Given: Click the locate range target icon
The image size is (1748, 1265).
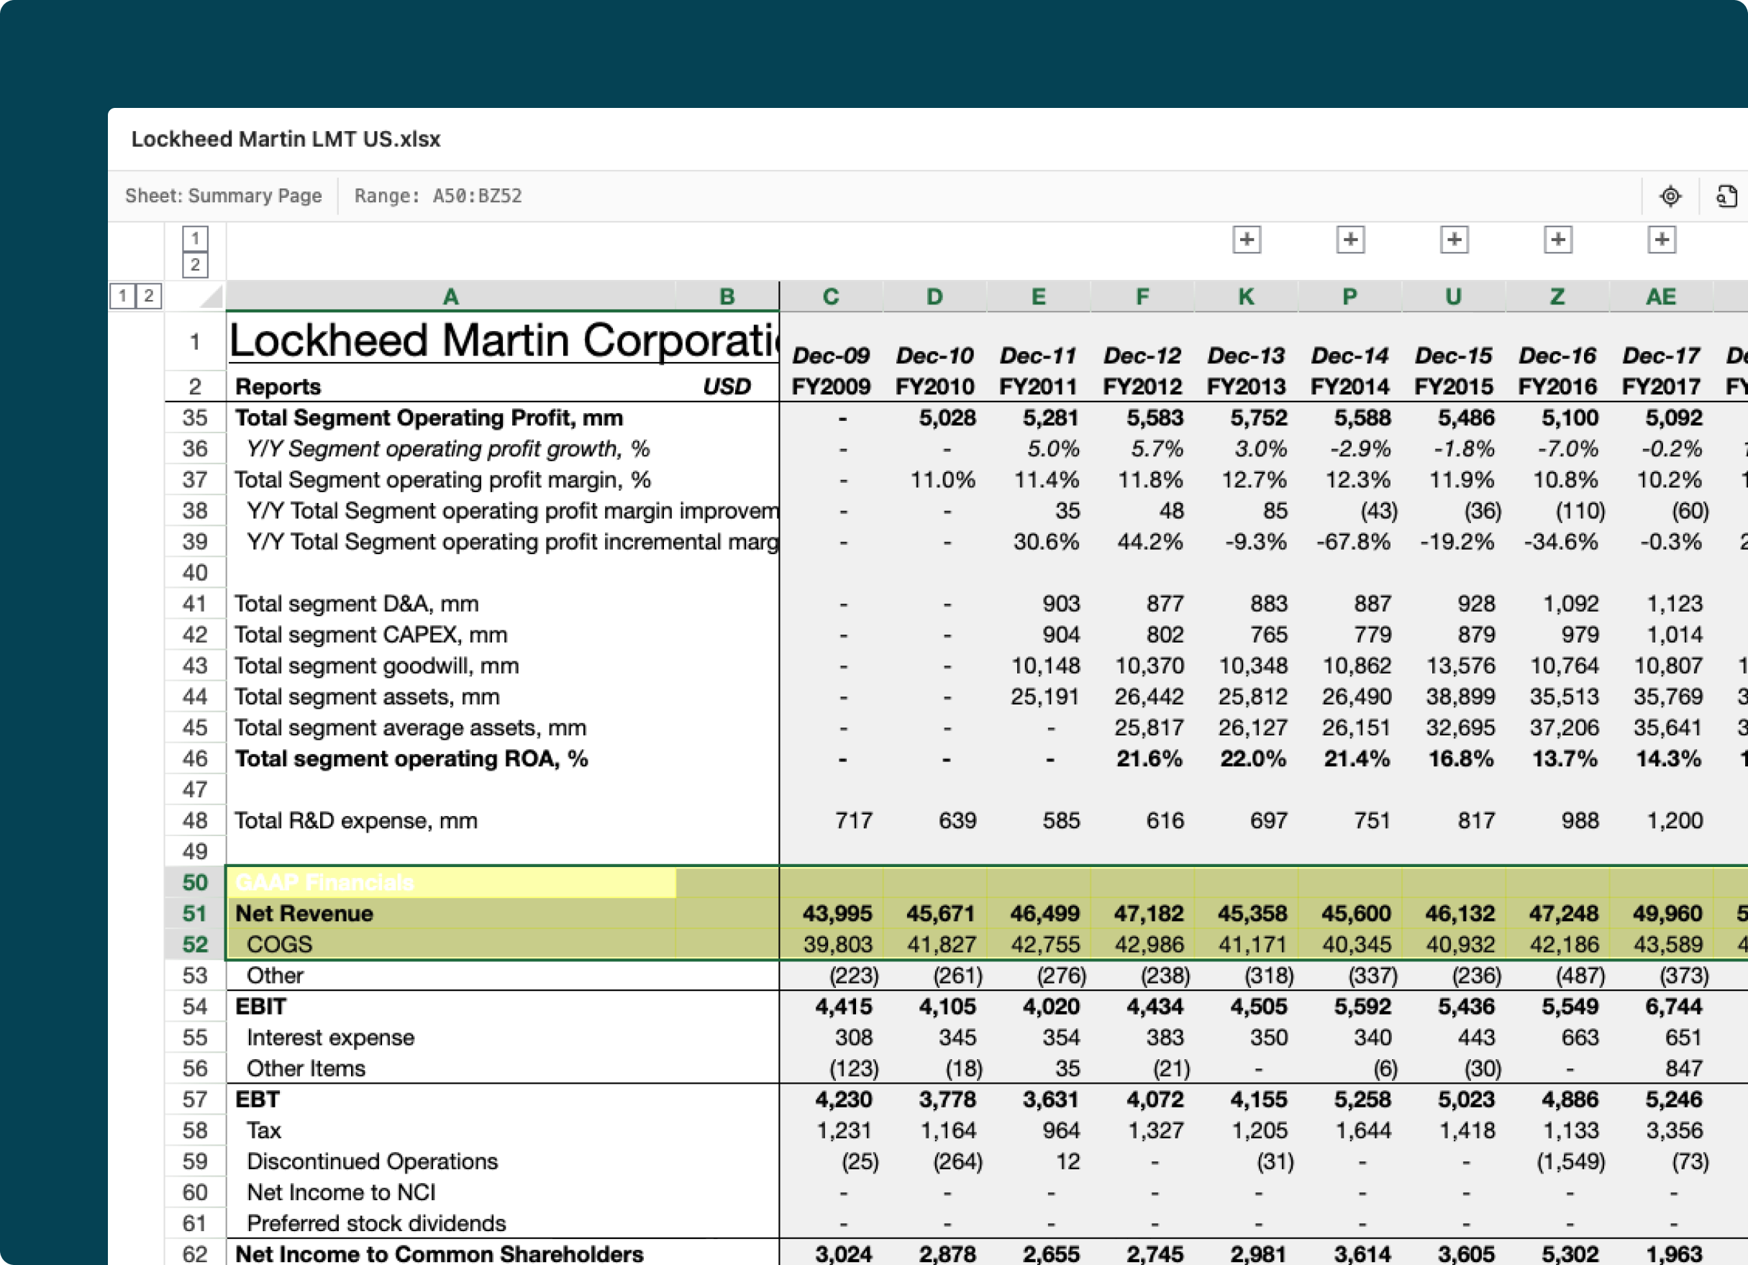Looking at the screenshot, I should pyautogui.click(x=1670, y=196).
